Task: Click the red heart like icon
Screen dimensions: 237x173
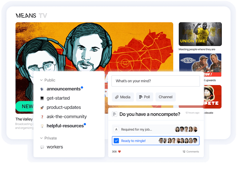Action: pos(120,151)
